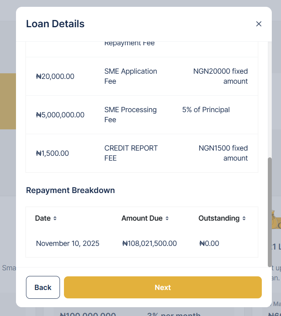Click the SME Application Fee label

tap(131, 76)
